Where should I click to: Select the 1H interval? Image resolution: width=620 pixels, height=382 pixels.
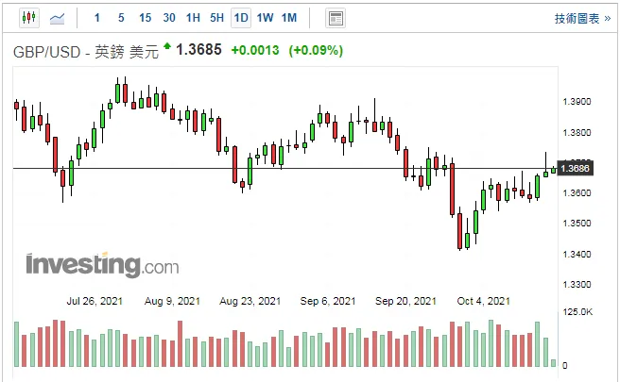pyautogui.click(x=193, y=18)
